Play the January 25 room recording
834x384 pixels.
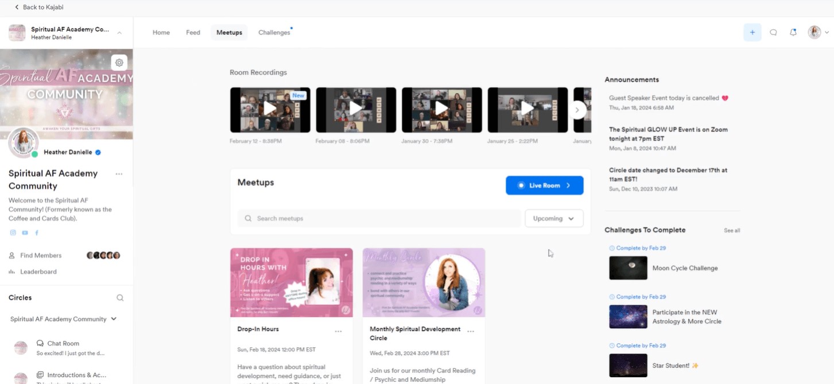[x=527, y=110]
